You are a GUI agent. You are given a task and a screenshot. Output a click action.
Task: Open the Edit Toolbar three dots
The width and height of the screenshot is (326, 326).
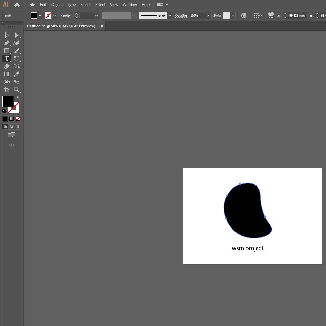pyautogui.click(x=12, y=145)
